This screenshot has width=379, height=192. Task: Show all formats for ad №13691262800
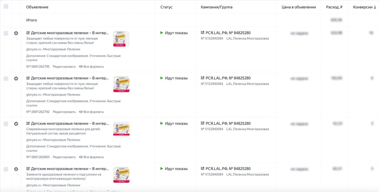(x=91, y=157)
